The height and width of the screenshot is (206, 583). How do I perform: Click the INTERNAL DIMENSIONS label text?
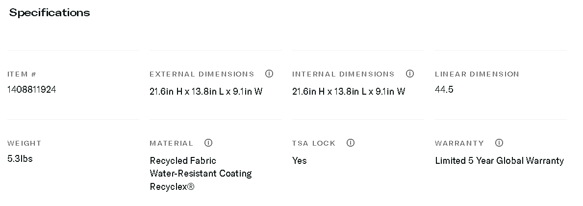(x=343, y=74)
